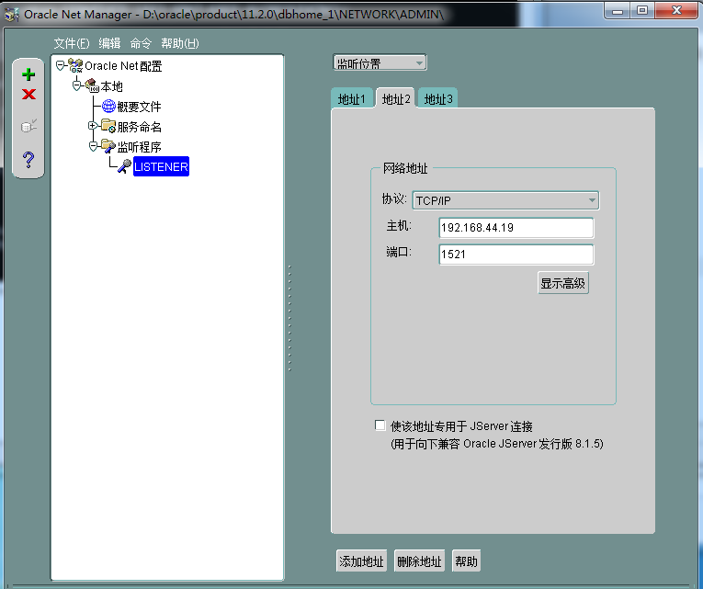The width and height of the screenshot is (703, 589).
Task: Select the 本地 tree item label
Action: click(x=111, y=86)
